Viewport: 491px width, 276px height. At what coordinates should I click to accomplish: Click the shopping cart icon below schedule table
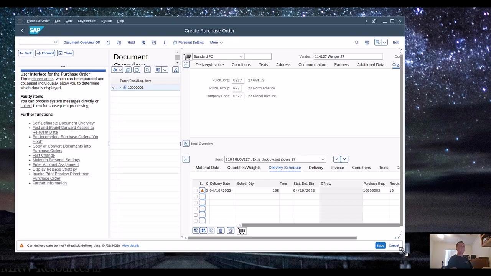point(242,230)
